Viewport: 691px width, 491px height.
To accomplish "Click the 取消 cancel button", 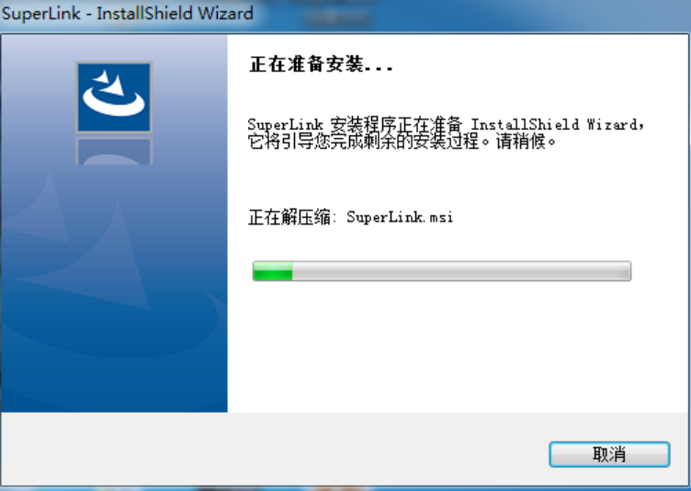I will pos(609,454).
